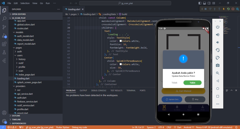This screenshot has height=129, width=240.
Task: Click the white color swatch on line 50
Action: 120,64
